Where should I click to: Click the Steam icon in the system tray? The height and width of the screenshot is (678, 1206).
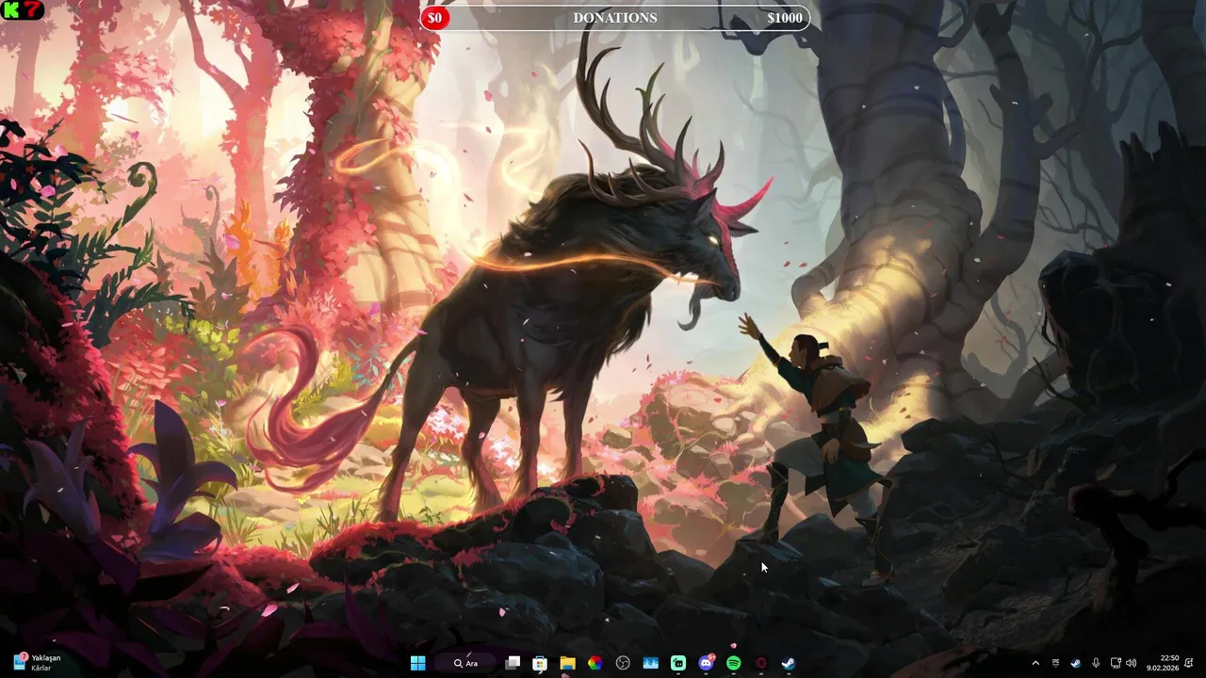click(1075, 663)
